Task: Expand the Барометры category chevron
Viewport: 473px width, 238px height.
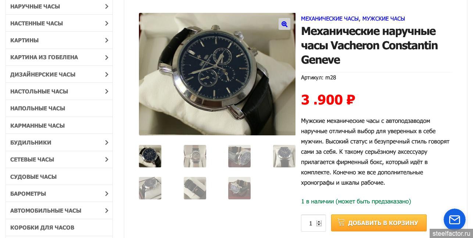Action: [107, 193]
